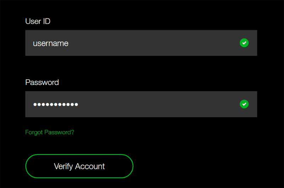The width and height of the screenshot is (284, 188).
Task: Tap the green Forgot Password? text
Action: [50, 132]
